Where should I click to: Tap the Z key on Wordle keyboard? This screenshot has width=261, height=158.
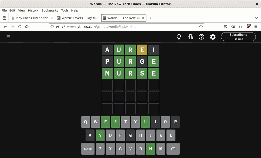100,149
